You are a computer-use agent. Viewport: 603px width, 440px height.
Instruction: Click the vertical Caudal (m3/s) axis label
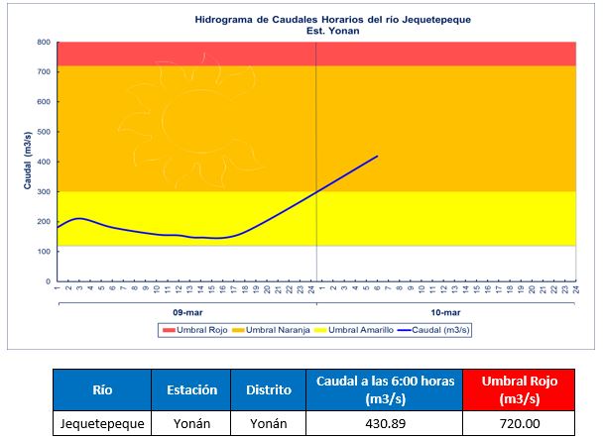[27, 163]
